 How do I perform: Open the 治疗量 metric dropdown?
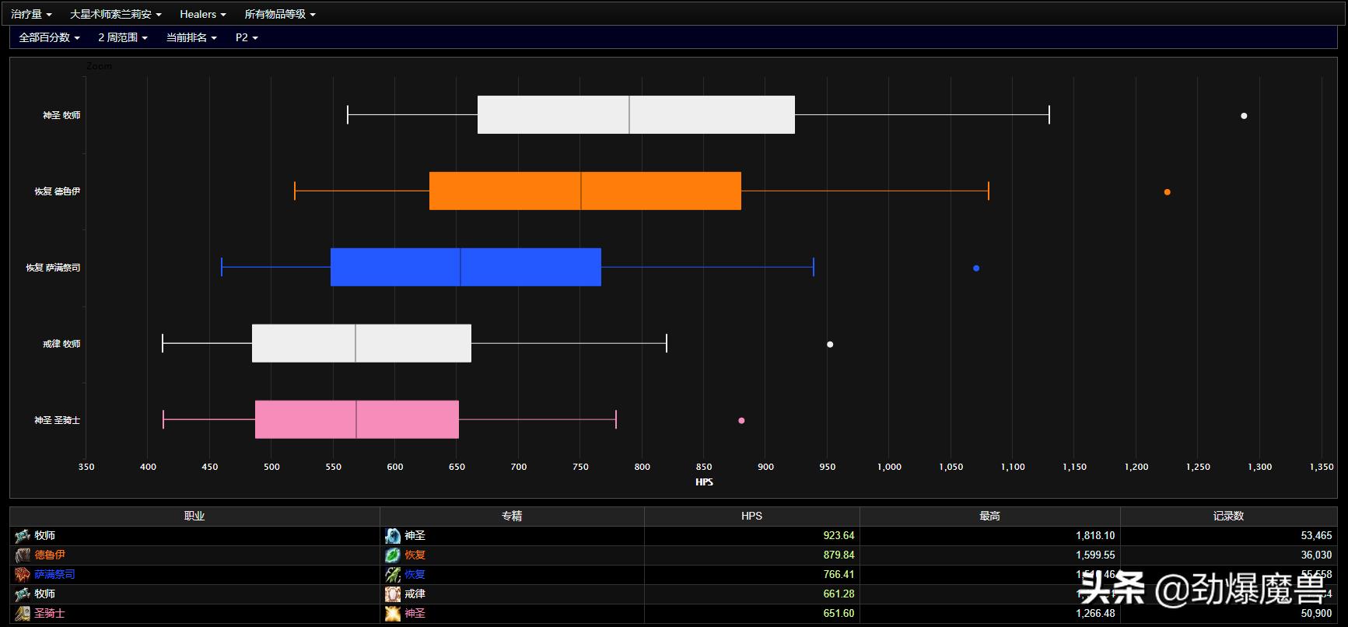(31, 14)
